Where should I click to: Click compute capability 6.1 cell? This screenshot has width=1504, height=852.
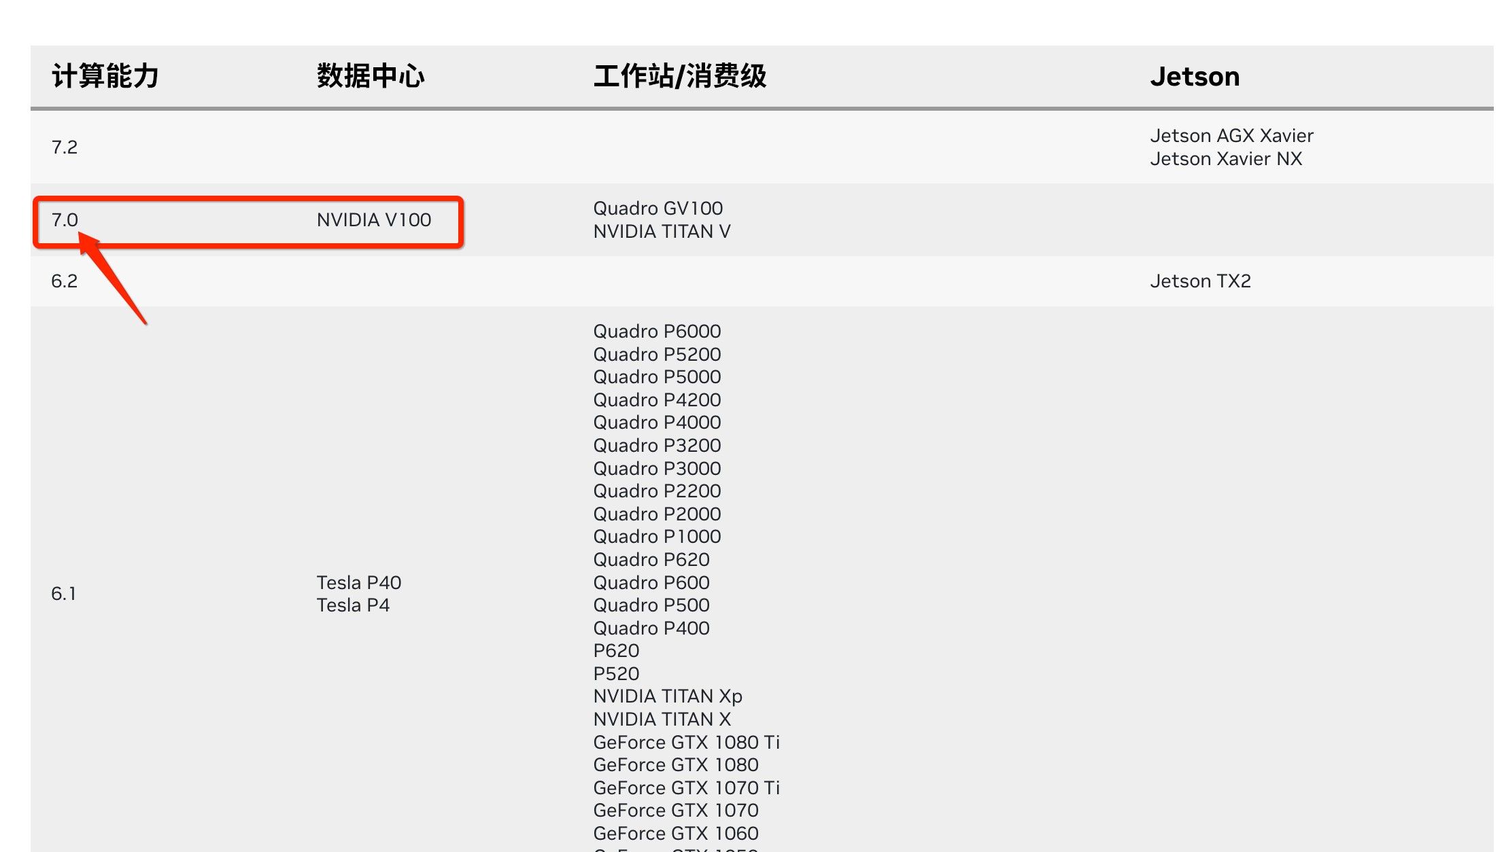pyautogui.click(x=63, y=593)
